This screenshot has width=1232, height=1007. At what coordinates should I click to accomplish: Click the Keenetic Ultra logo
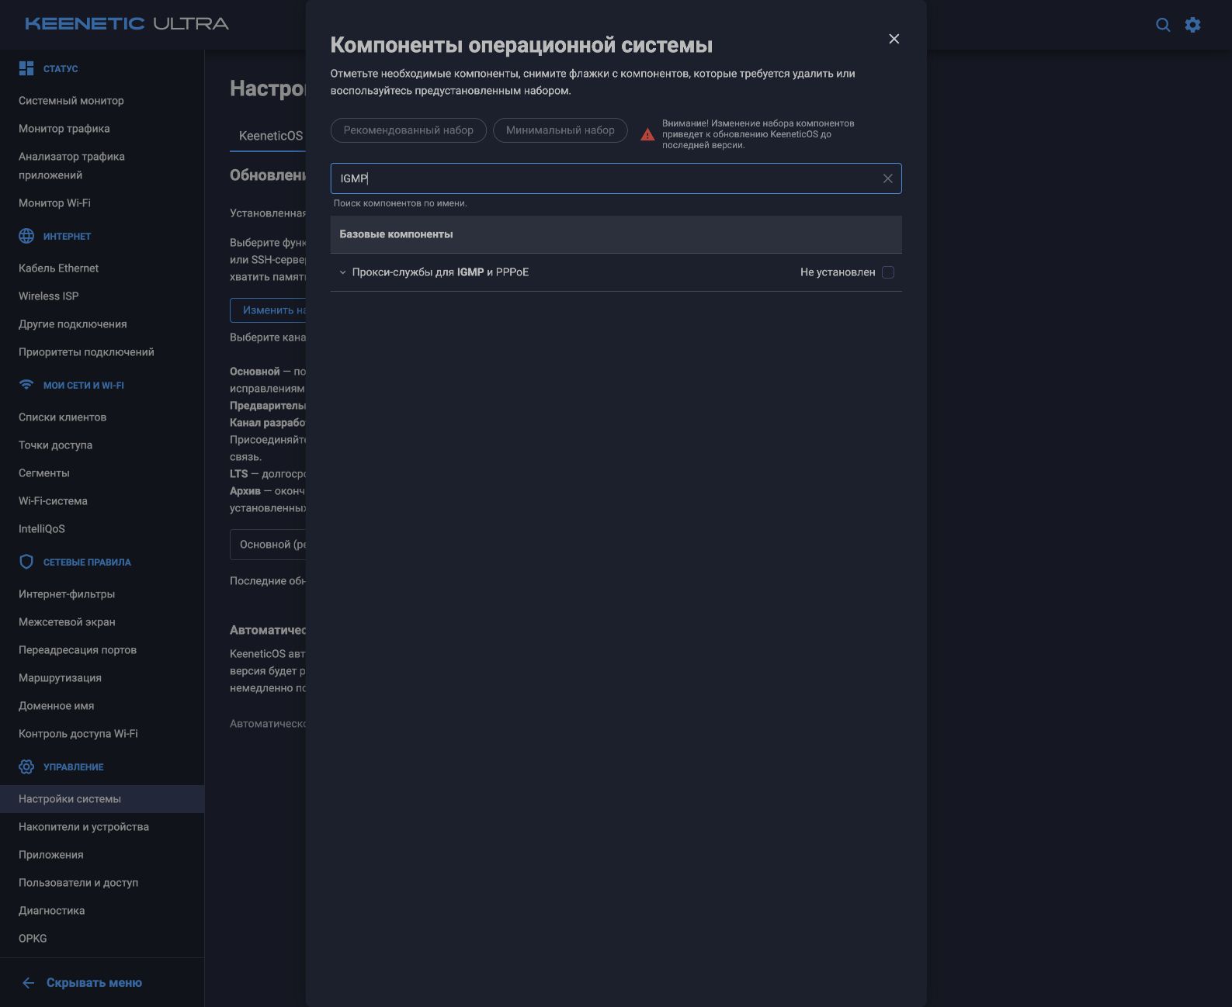pyautogui.click(x=127, y=23)
